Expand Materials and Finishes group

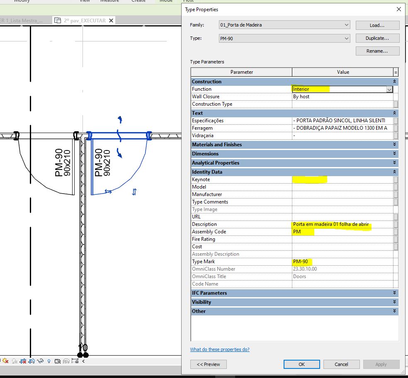pos(394,144)
